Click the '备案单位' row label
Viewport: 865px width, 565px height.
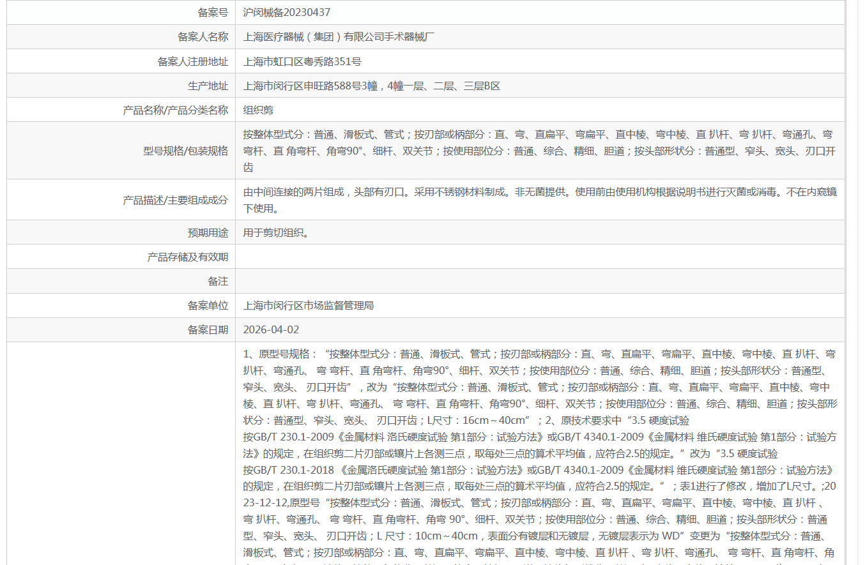[x=208, y=305]
